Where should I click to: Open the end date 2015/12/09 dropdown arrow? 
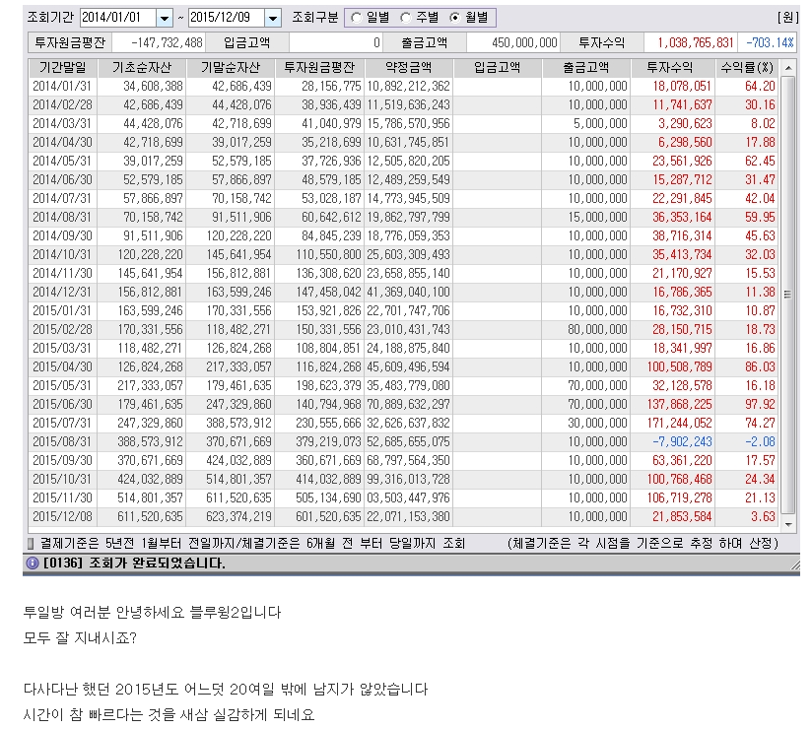point(271,18)
